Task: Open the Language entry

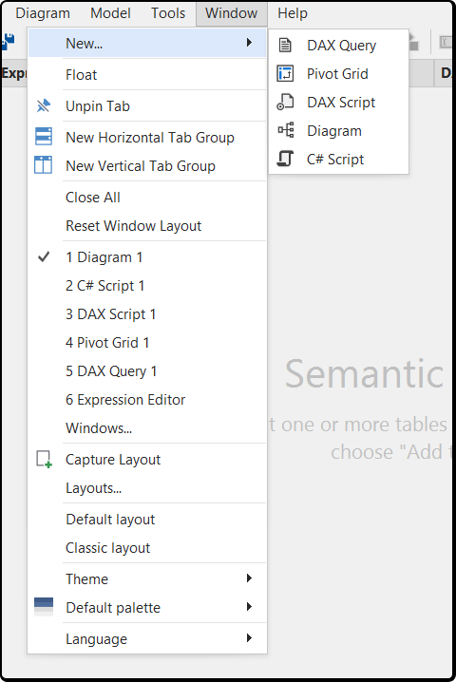Action: click(x=147, y=639)
